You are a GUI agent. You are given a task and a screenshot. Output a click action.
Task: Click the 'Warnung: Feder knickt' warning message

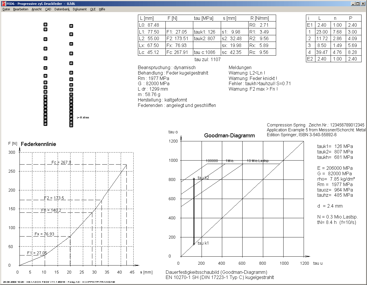coord(253,78)
